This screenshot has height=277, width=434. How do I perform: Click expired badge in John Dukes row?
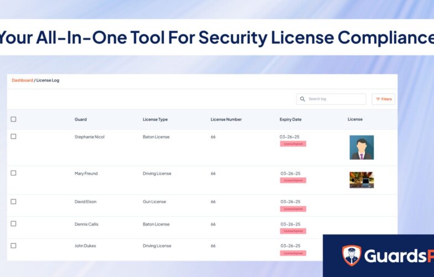tap(293, 253)
